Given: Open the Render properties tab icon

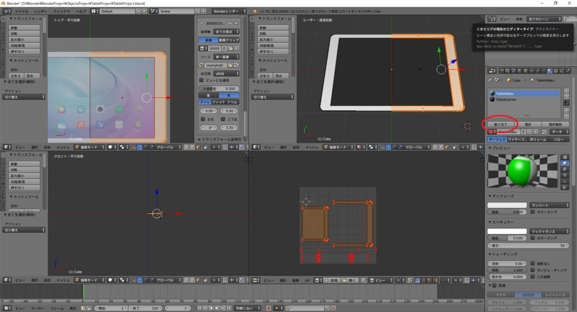Looking at the screenshot, I should coord(501,71).
